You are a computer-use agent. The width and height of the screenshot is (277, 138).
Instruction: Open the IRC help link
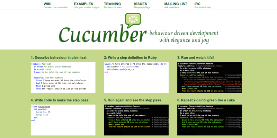[197, 4]
